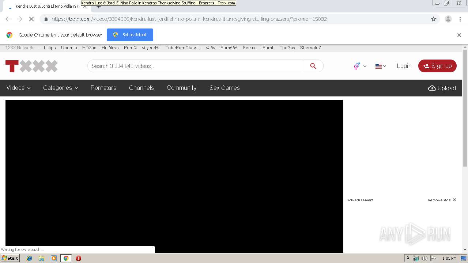Open the TubePornClassic network link

click(183, 48)
